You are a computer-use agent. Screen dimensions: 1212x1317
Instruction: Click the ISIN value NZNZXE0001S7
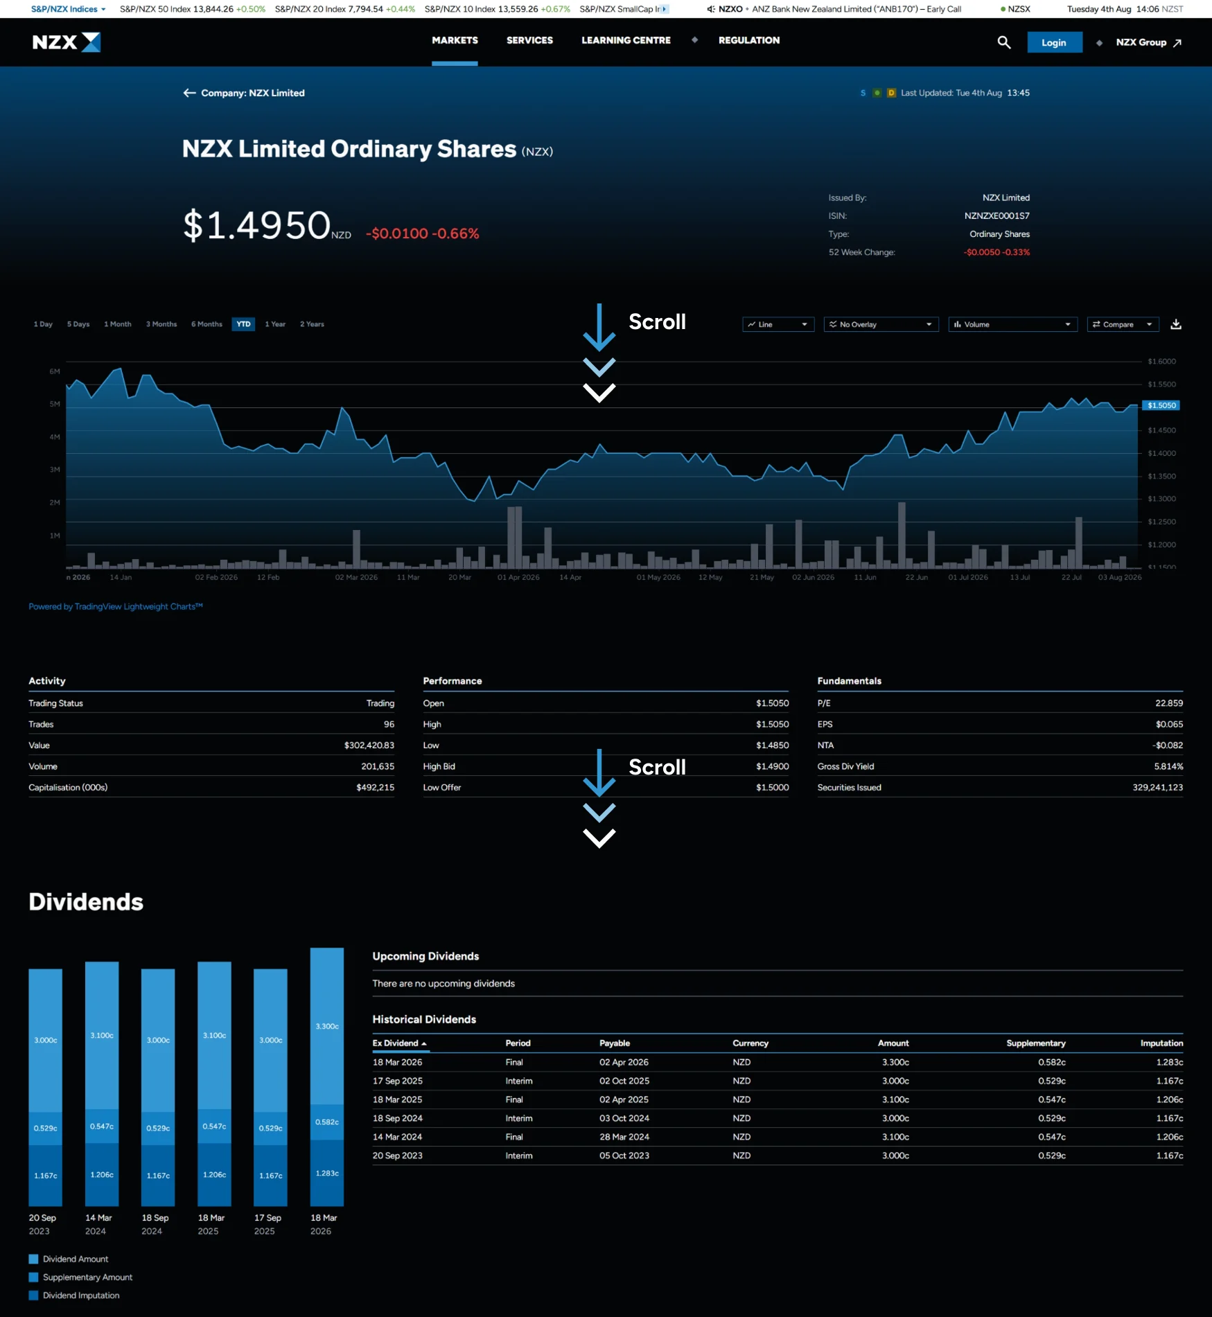[996, 215]
